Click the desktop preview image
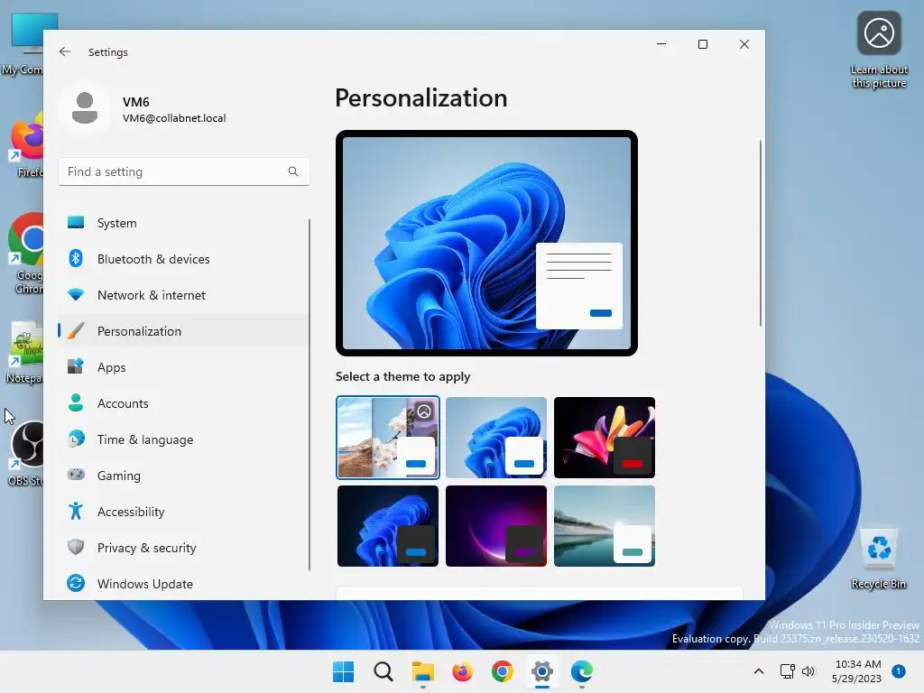This screenshot has width=924, height=693. [x=486, y=243]
